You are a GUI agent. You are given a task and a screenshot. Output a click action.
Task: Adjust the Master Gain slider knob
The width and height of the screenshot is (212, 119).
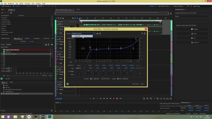[x=70, y=47]
